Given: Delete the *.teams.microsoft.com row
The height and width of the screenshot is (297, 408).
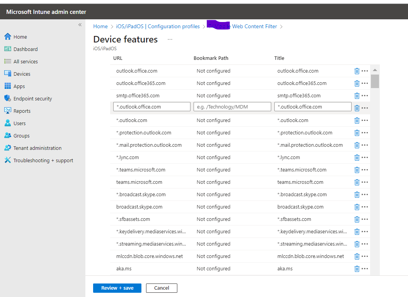Looking at the screenshot, I should [x=357, y=170].
